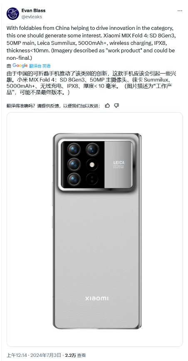Viewport: 188px width, 361px height.
Task: Click the 翻译得准确吗 feedback prompt text
Action: pos(54,106)
